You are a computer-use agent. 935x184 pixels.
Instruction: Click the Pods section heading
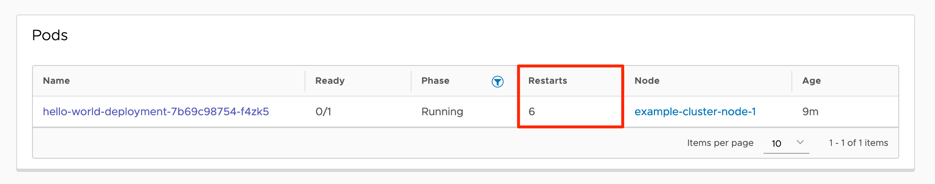pos(50,35)
